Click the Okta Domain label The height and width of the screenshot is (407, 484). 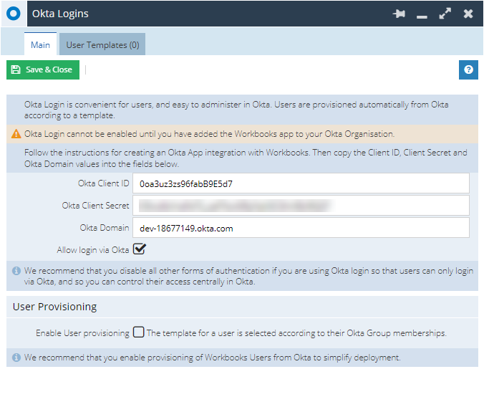105,228
